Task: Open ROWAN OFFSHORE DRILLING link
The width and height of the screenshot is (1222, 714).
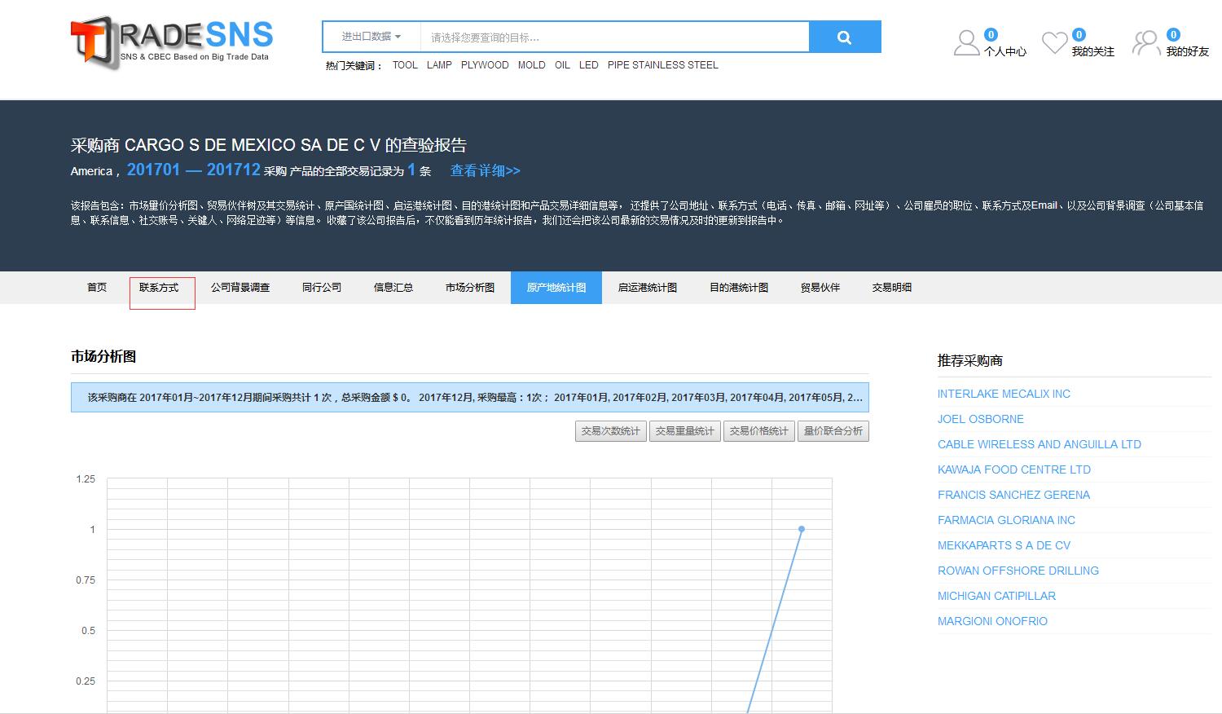Action: [1018, 571]
